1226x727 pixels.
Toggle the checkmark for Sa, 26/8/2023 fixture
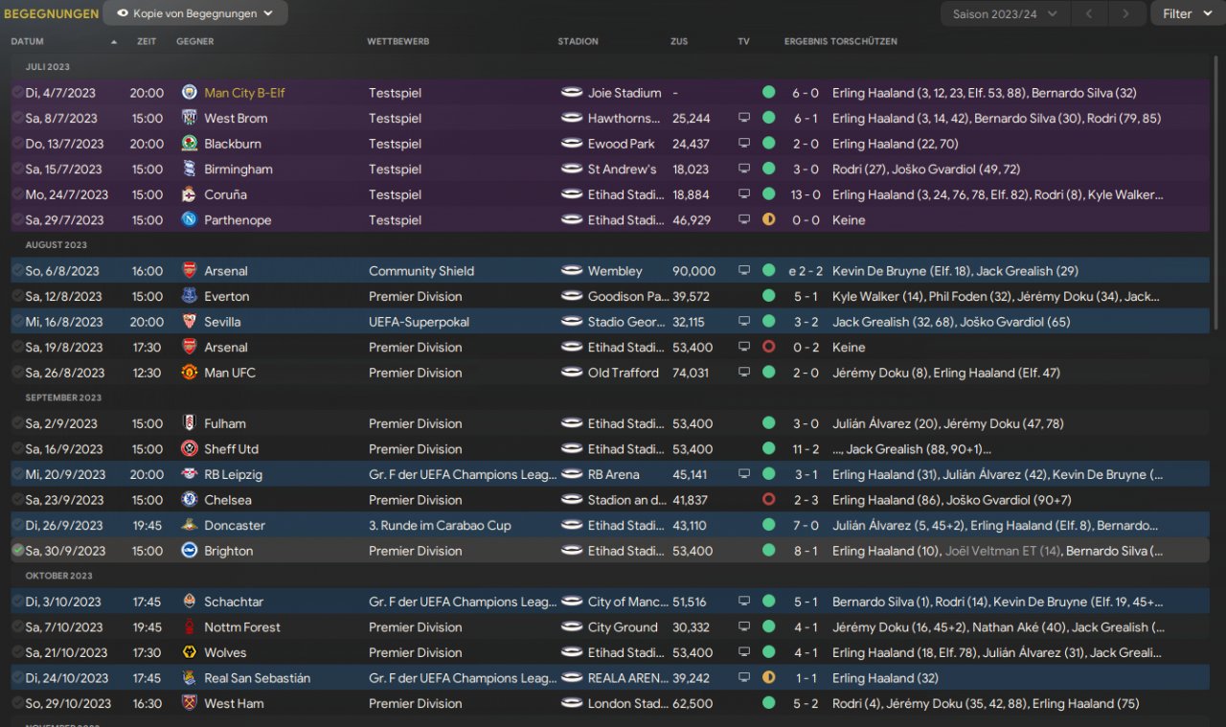pos(17,373)
